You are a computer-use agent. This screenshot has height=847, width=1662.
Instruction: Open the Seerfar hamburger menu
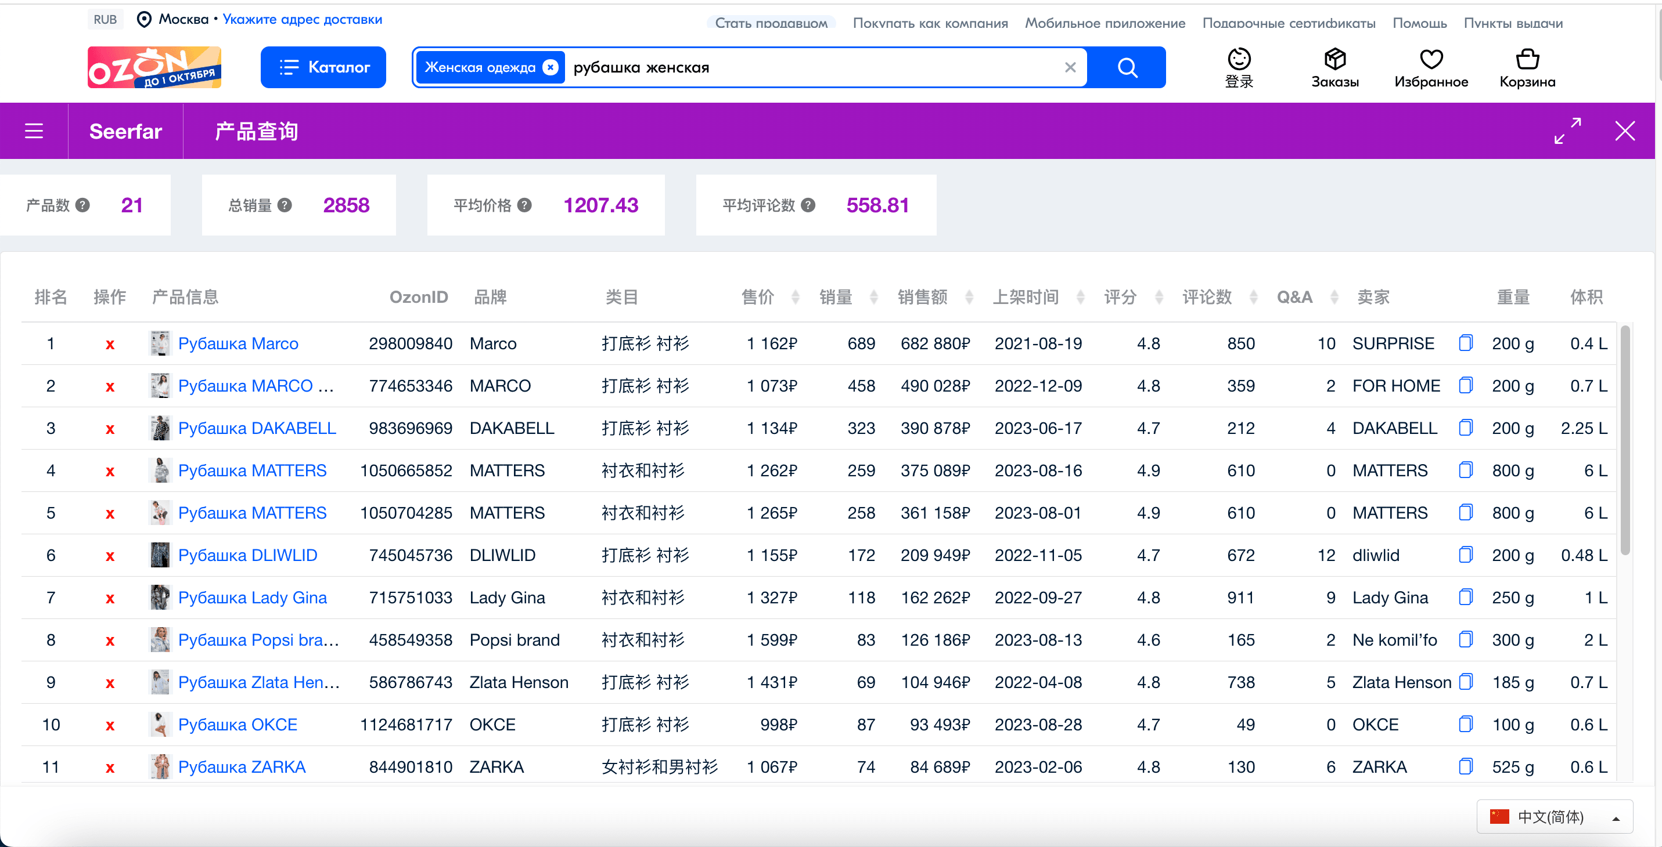[34, 131]
